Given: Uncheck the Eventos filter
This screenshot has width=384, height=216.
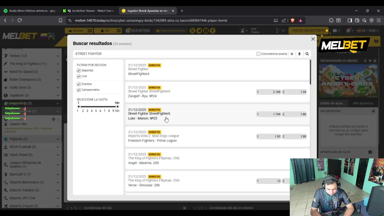Looking at the screenshot, I should pos(79,84).
